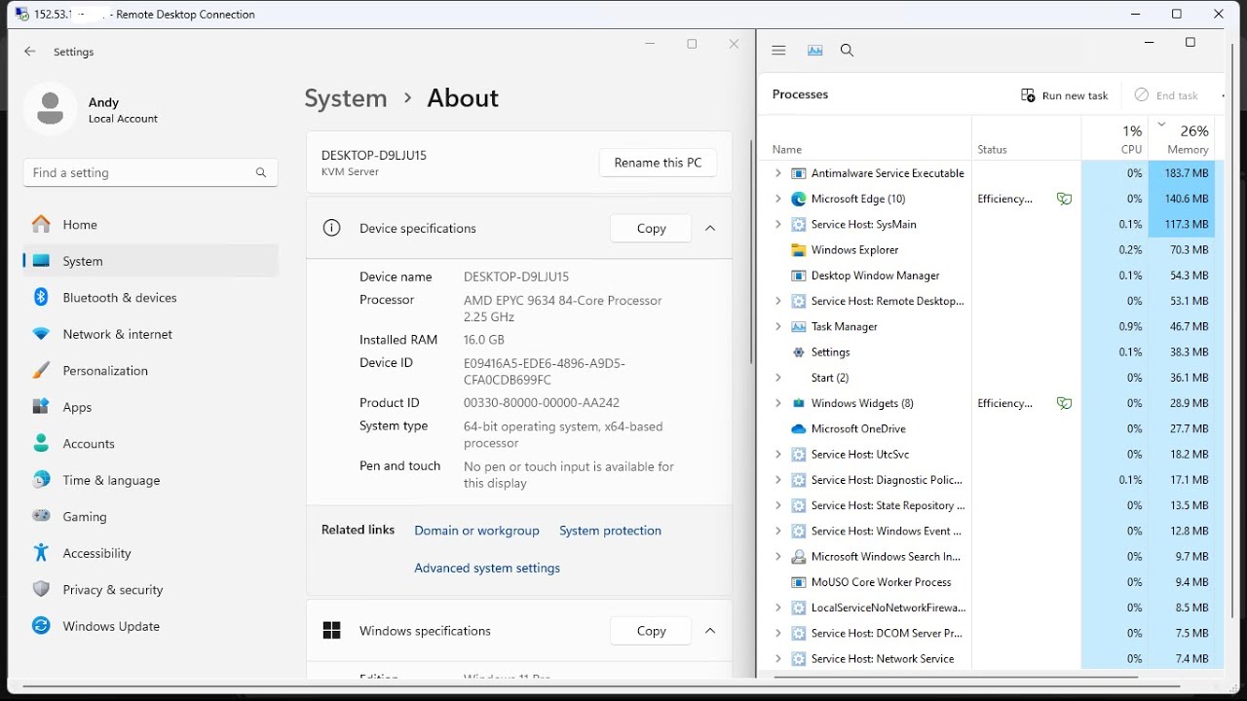This screenshot has height=701, width=1247.
Task: Expand Antimalware Service Executable process
Action: [777, 173]
